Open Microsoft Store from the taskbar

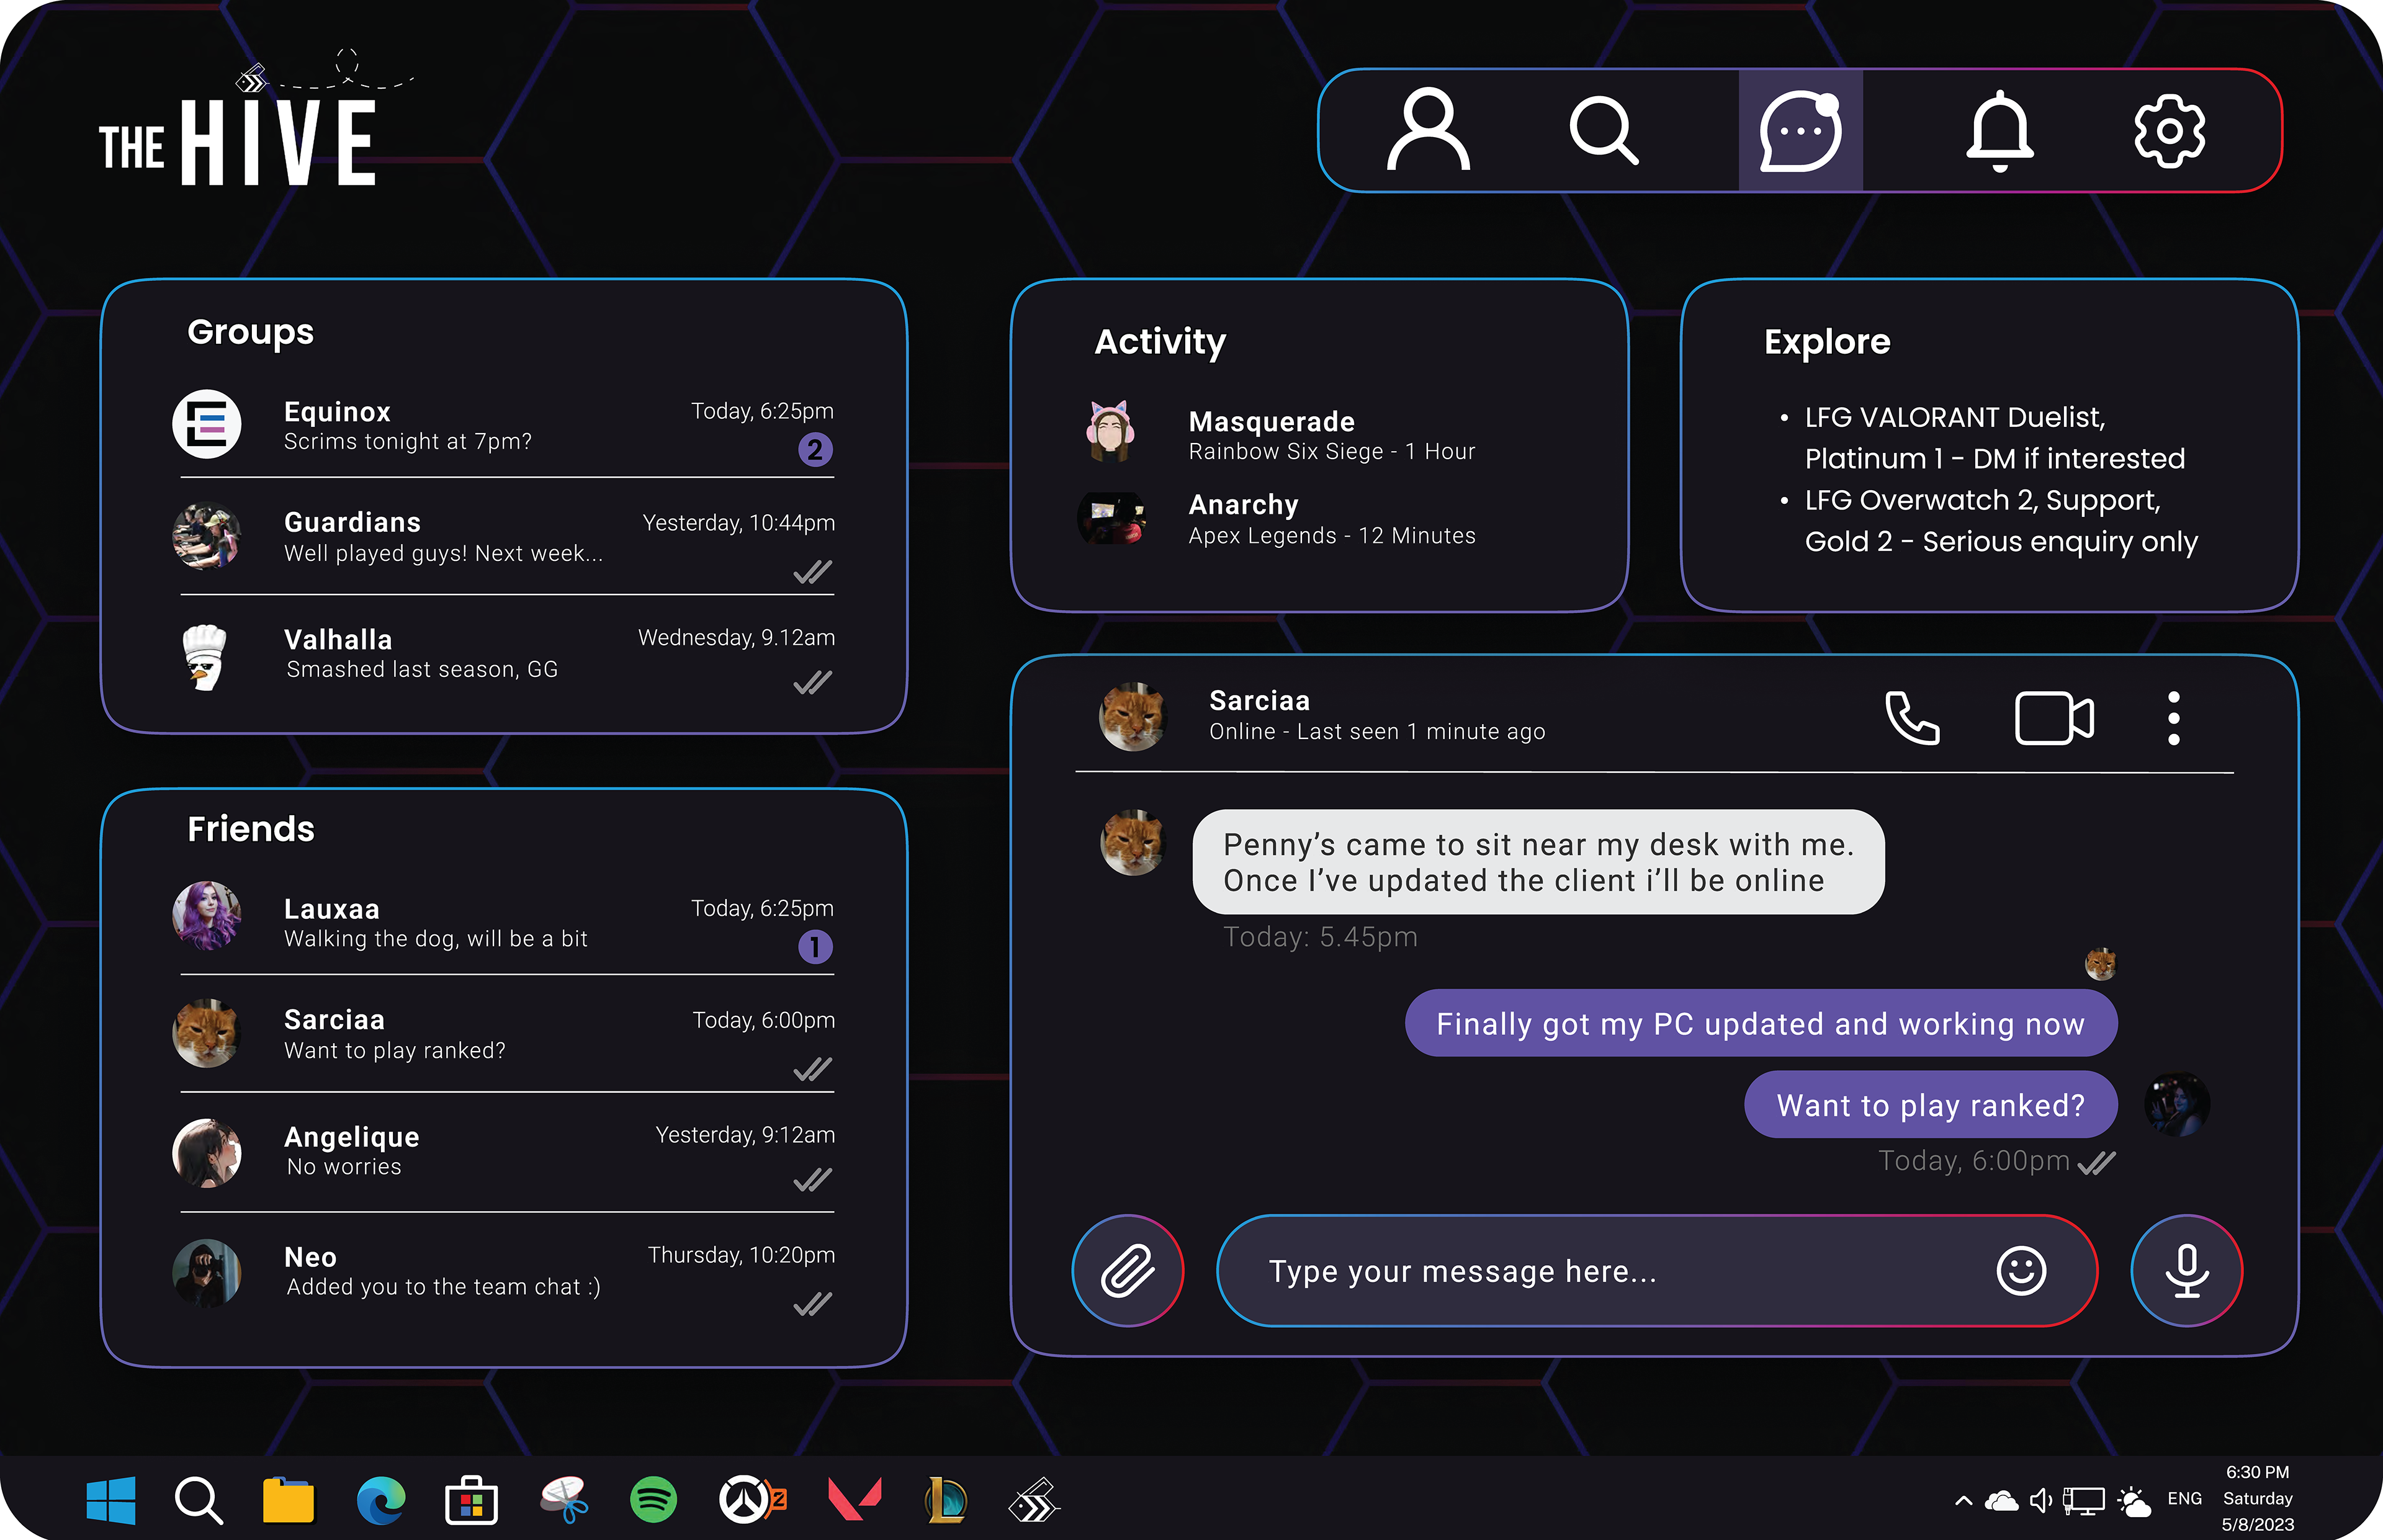[471, 1500]
